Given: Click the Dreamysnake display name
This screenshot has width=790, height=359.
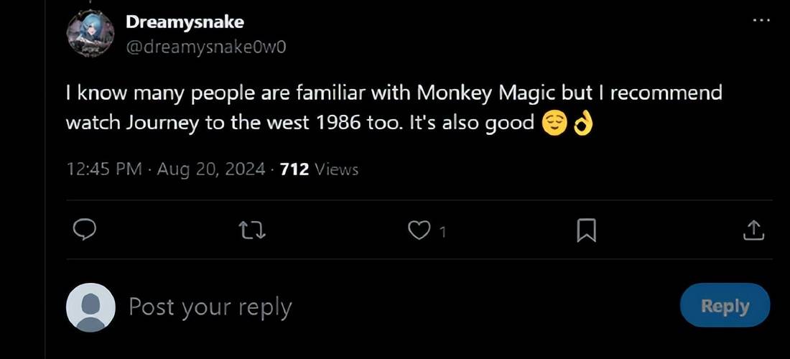Looking at the screenshot, I should click(185, 22).
